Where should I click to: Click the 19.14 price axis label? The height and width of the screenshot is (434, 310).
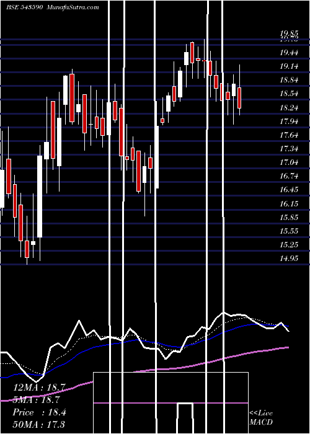click(x=289, y=66)
